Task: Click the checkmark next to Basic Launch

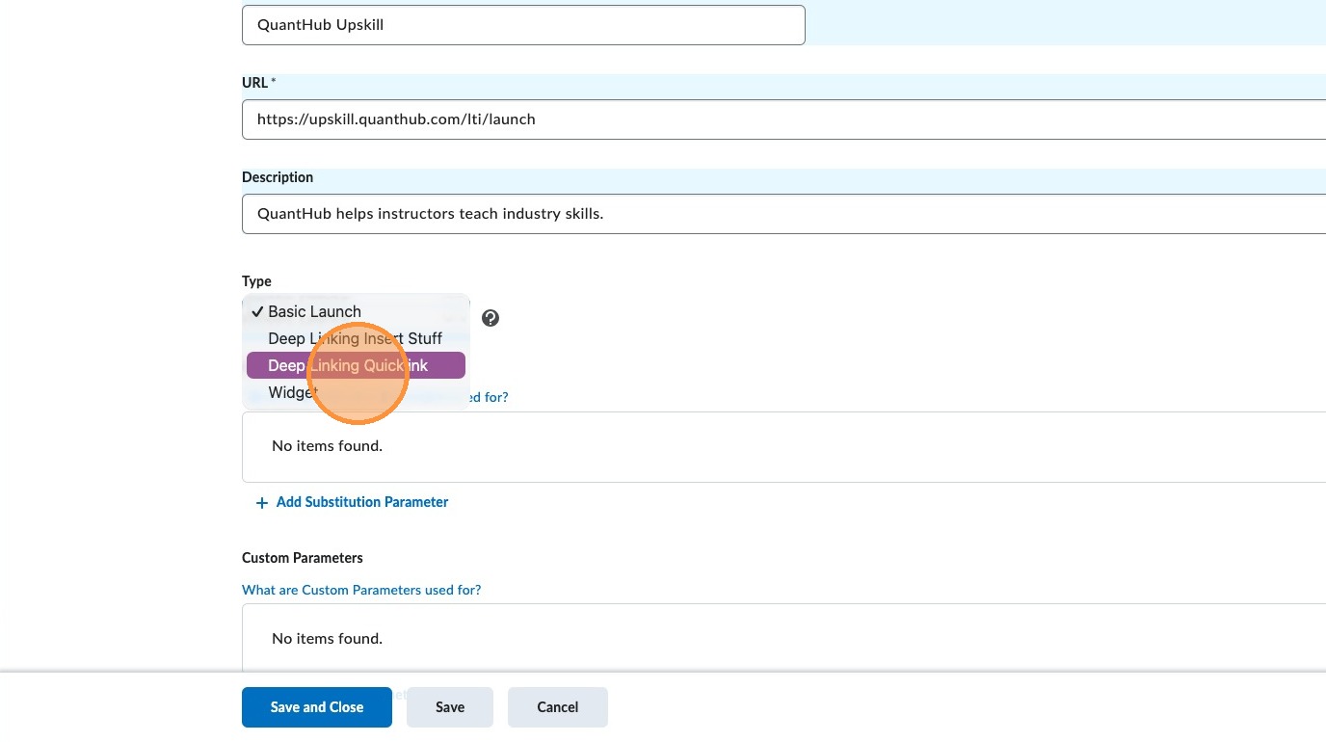Action: pos(256,312)
